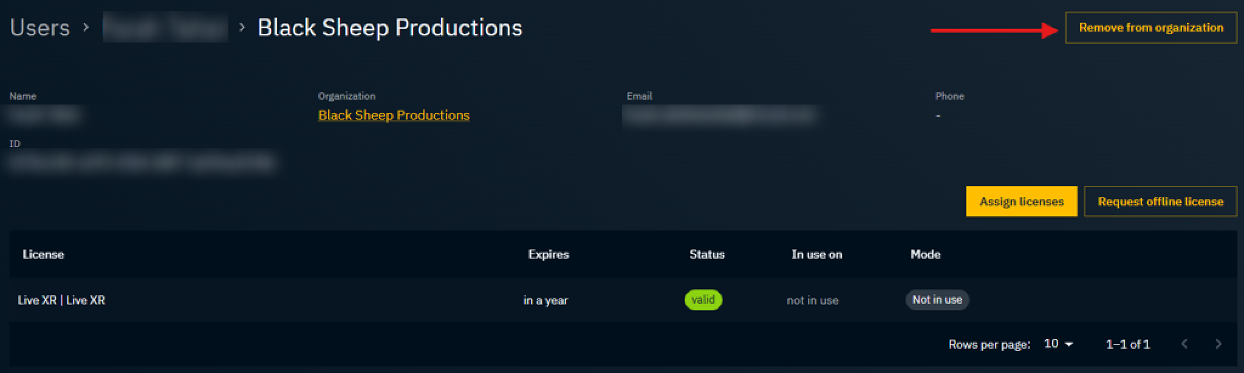Click the Remove from organization button

pos(1150,28)
